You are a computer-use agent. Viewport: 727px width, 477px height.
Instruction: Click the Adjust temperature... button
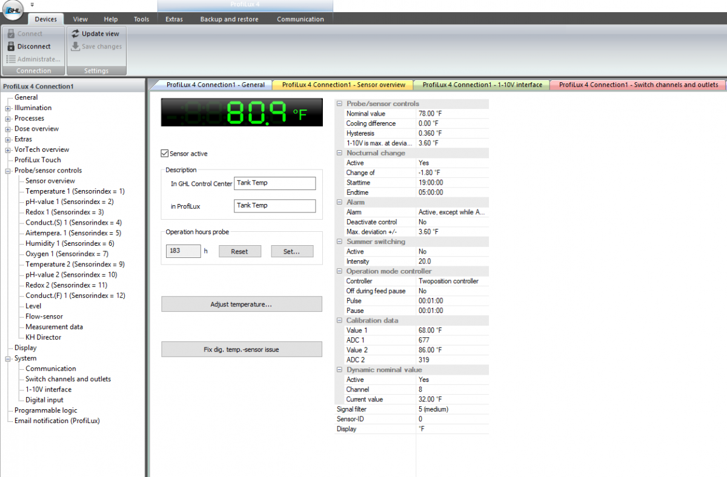tap(241, 304)
